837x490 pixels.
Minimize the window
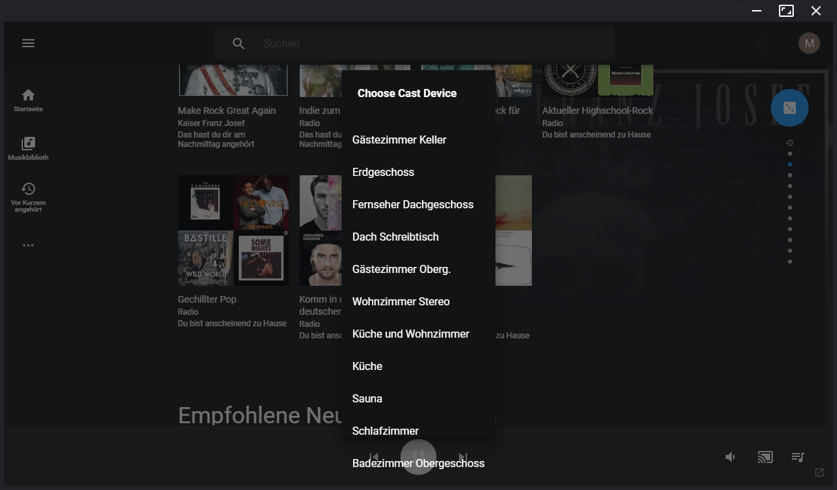(757, 11)
